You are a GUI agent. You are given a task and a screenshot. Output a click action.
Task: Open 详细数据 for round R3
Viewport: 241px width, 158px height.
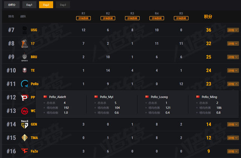coord(132,18)
